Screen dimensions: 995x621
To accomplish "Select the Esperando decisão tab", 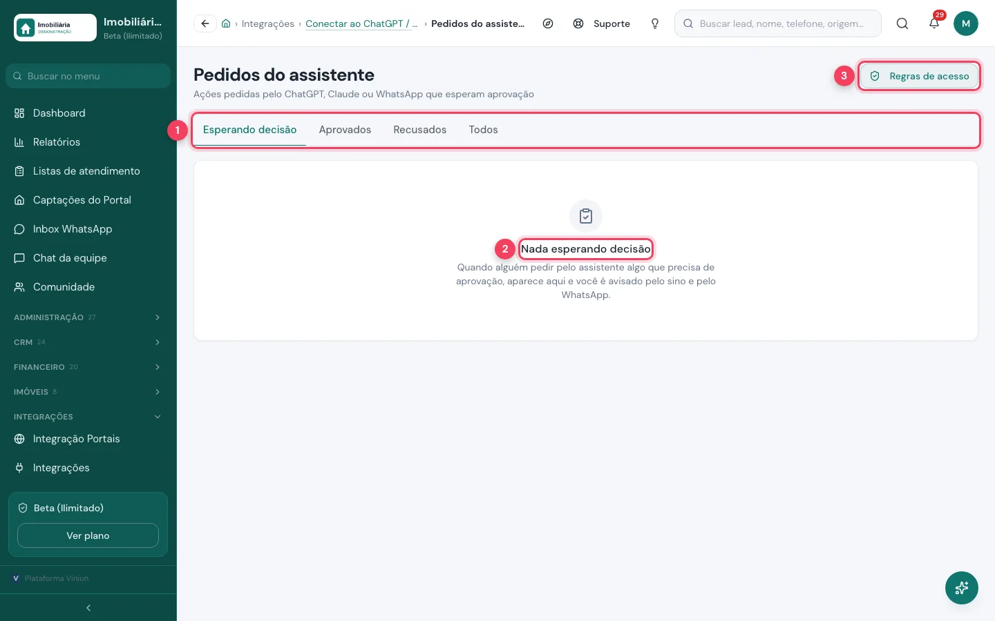I will pos(249,130).
